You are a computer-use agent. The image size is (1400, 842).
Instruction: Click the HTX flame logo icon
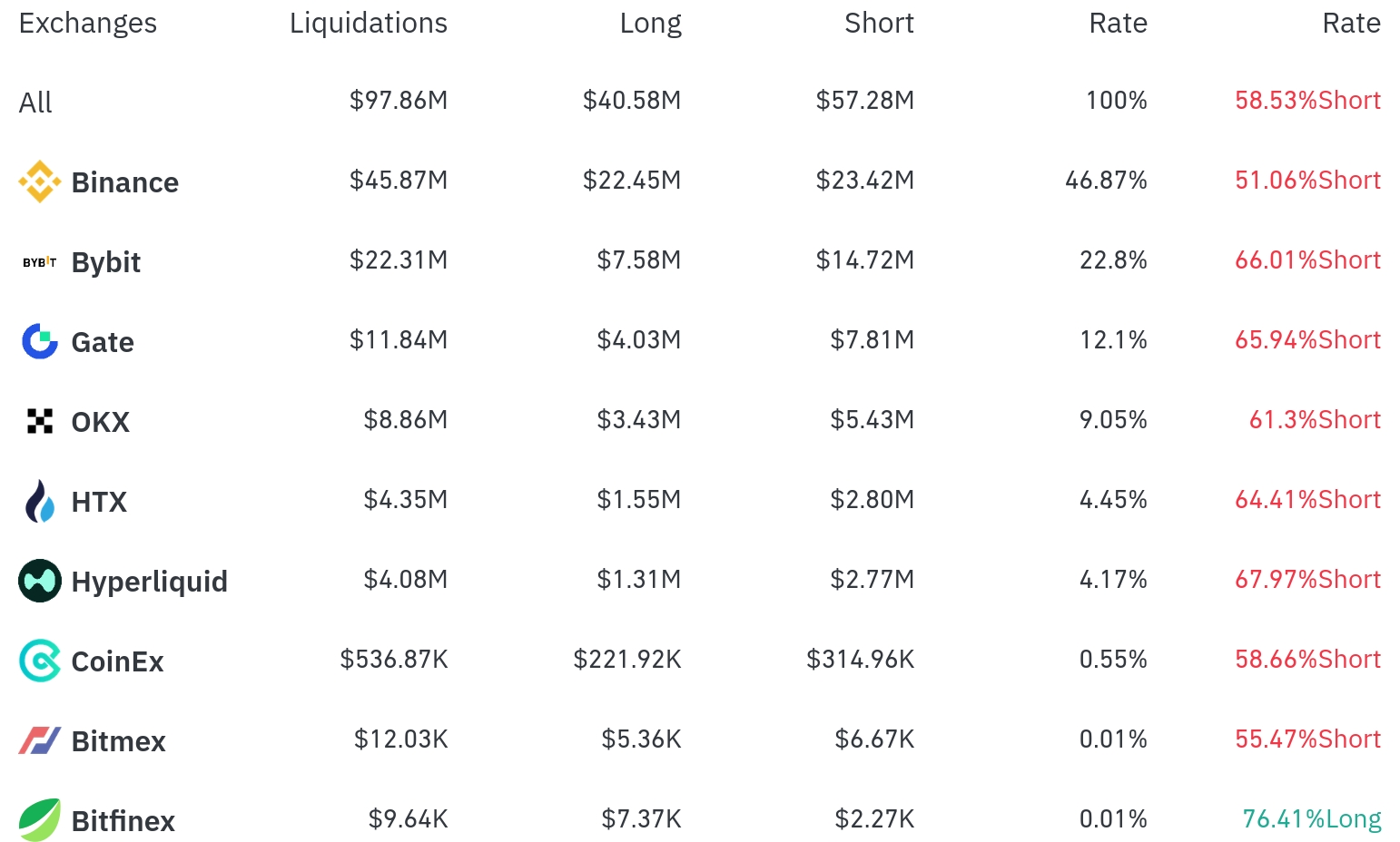(x=39, y=501)
